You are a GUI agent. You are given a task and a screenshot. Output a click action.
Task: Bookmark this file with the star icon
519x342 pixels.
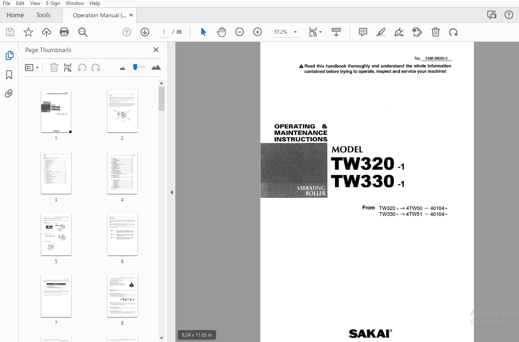point(28,32)
